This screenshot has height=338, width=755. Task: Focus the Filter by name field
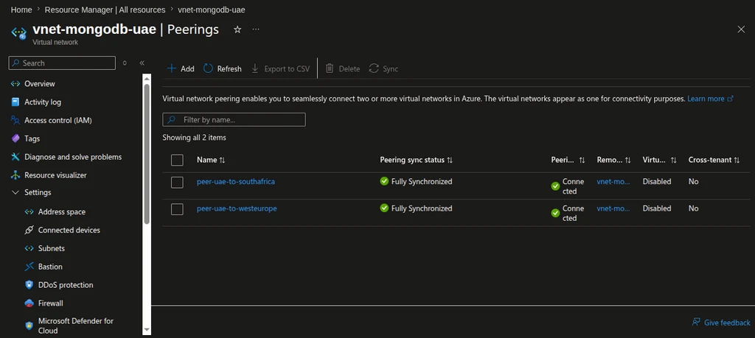(x=234, y=120)
